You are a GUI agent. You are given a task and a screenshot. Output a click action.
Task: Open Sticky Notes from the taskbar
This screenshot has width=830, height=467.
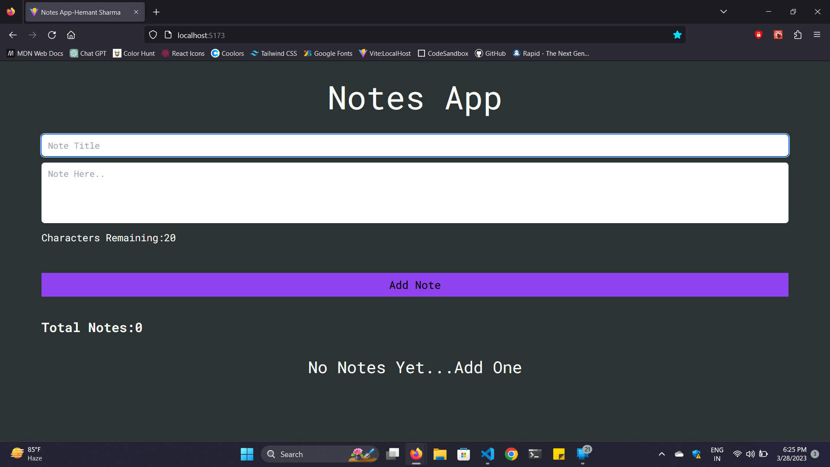pyautogui.click(x=559, y=454)
